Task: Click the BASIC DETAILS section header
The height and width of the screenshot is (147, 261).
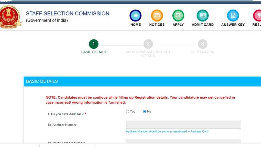Action: tap(142, 81)
